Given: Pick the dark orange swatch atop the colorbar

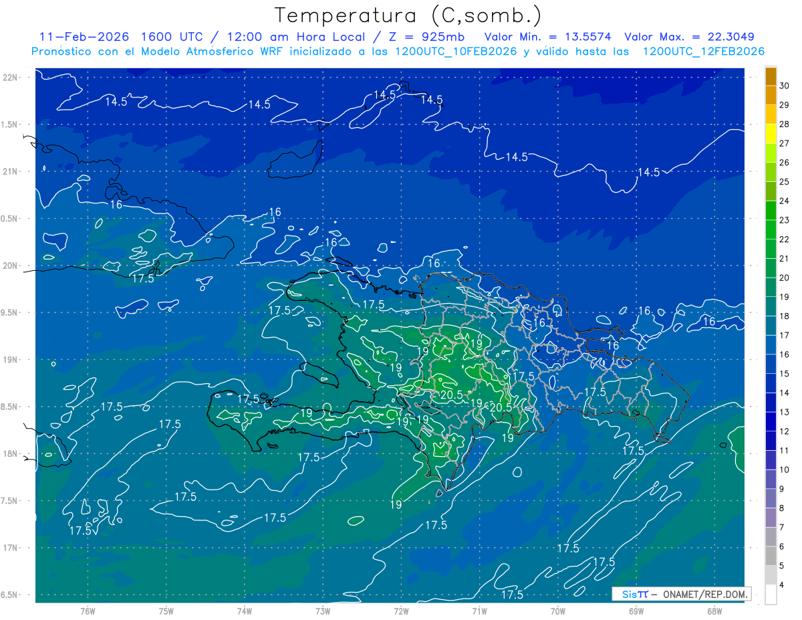Looking at the screenshot, I should [771, 76].
